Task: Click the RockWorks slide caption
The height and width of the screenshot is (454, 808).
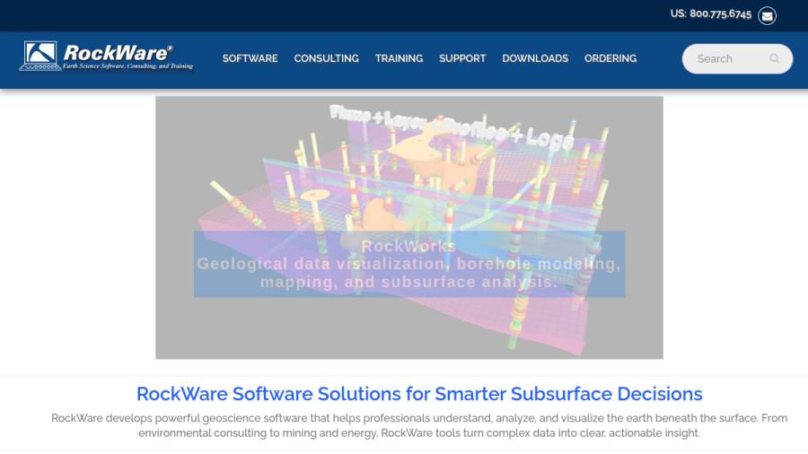Action: (409, 264)
